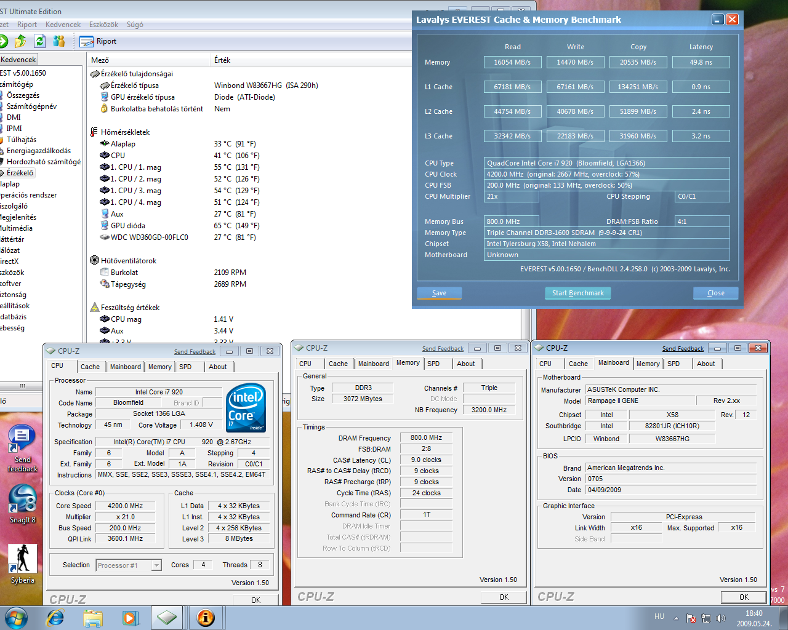
Task: Open Internet Explorer from the taskbar
Action: 55,617
